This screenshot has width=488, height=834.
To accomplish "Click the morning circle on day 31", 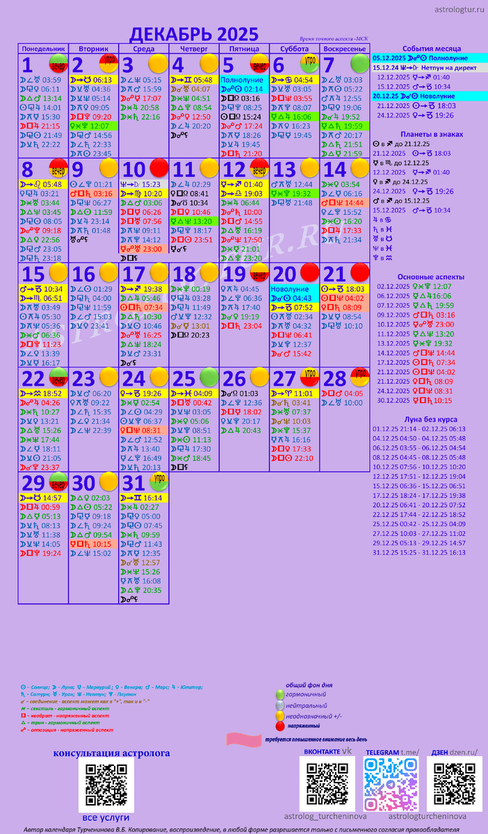I will pyautogui.click(x=158, y=481).
